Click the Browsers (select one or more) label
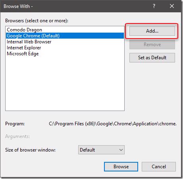Screen dimensions: 183x179 tap(37, 21)
